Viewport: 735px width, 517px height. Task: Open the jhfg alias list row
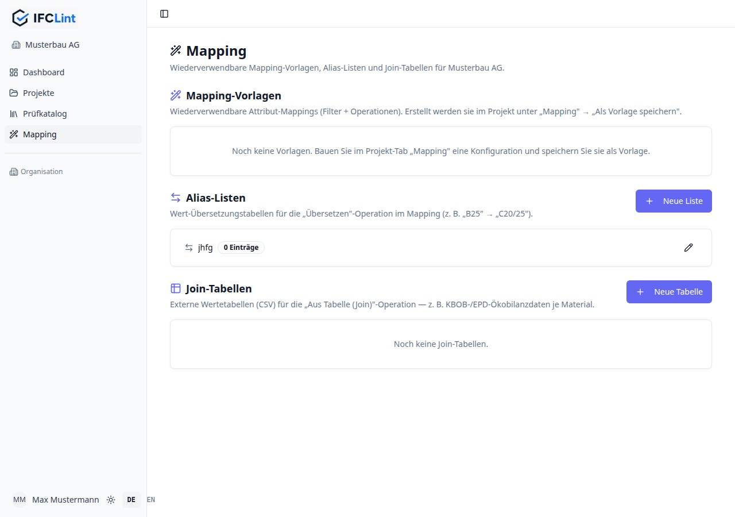click(441, 248)
